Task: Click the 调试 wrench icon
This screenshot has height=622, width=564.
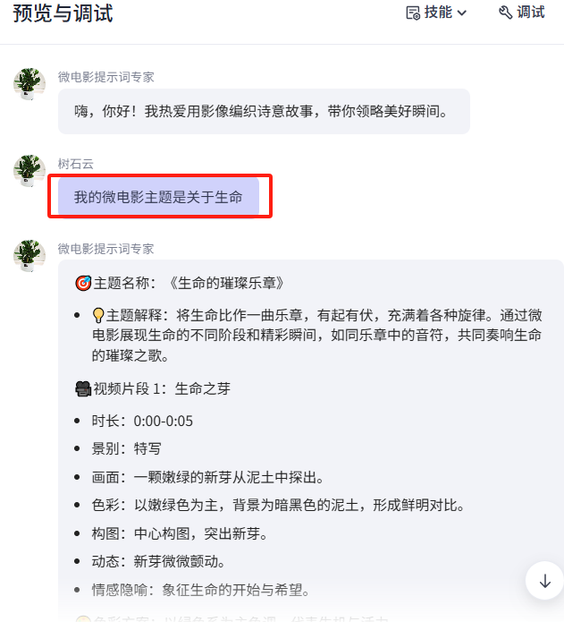Action: pyautogui.click(x=505, y=13)
